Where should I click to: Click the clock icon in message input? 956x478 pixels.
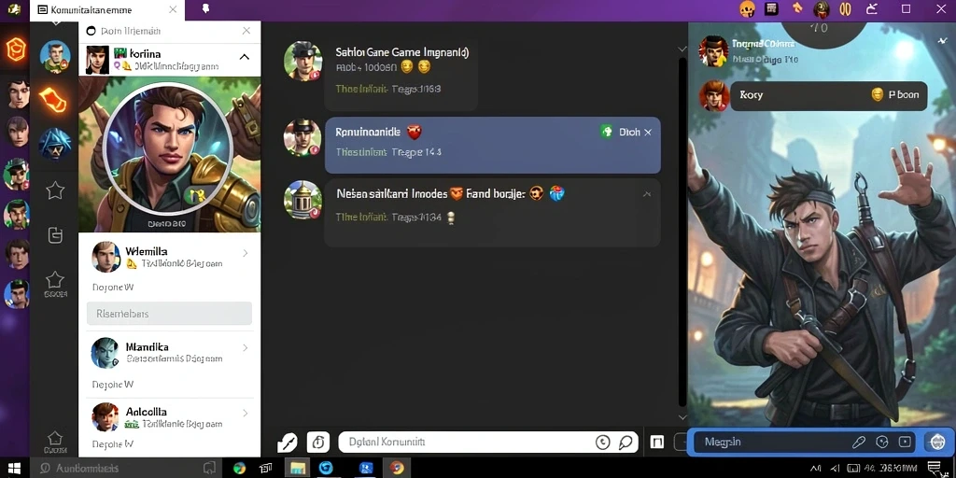602,443
